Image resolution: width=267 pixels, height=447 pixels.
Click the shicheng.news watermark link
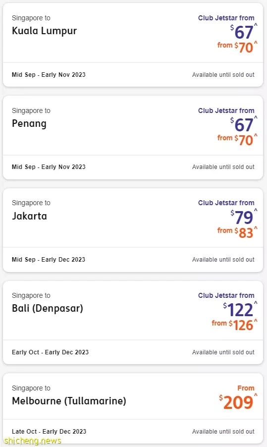coord(33,441)
